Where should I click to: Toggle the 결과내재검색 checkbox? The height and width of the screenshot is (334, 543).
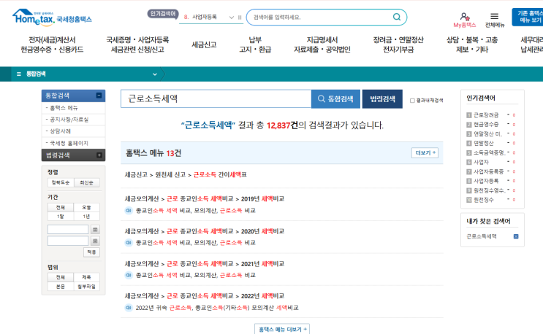click(412, 101)
